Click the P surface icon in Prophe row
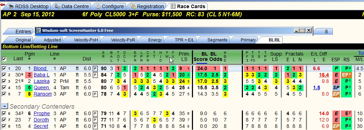 95,113
